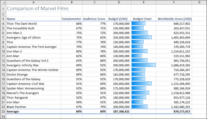Click the Budget Chart header cell
Image resolution: width=207 pixels, height=119 pixels.
click(x=143, y=19)
